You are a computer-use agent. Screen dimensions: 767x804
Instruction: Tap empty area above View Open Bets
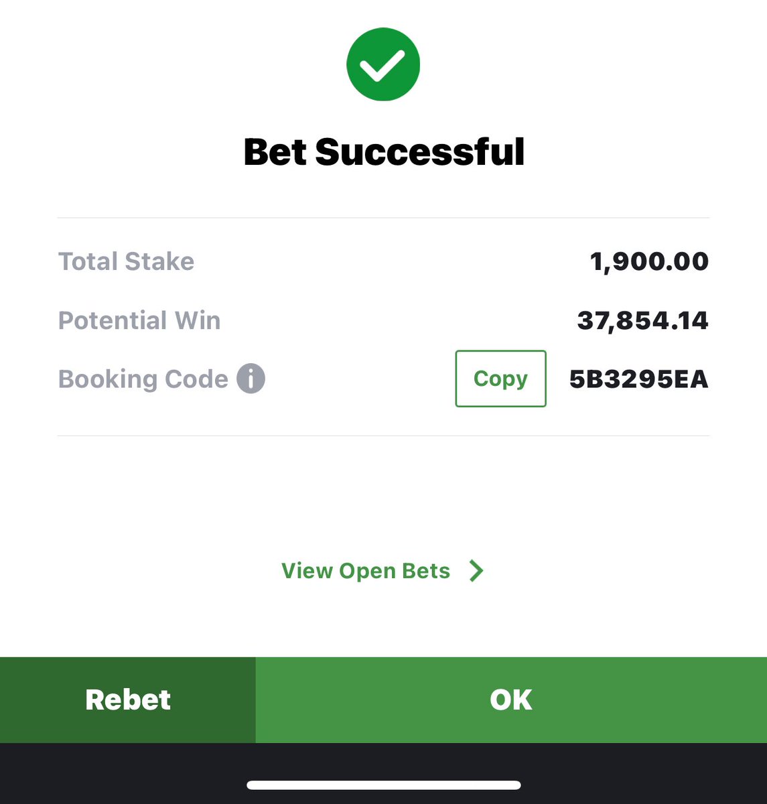[x=383, y=497]
